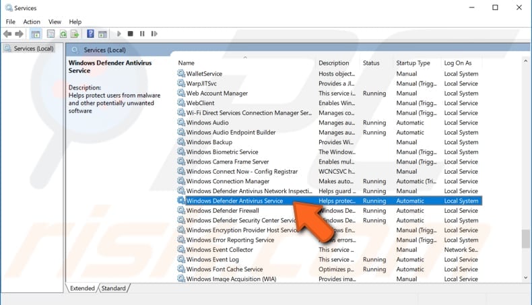
Task: Click the Services icon in the title bar
Action: point(9,7)
